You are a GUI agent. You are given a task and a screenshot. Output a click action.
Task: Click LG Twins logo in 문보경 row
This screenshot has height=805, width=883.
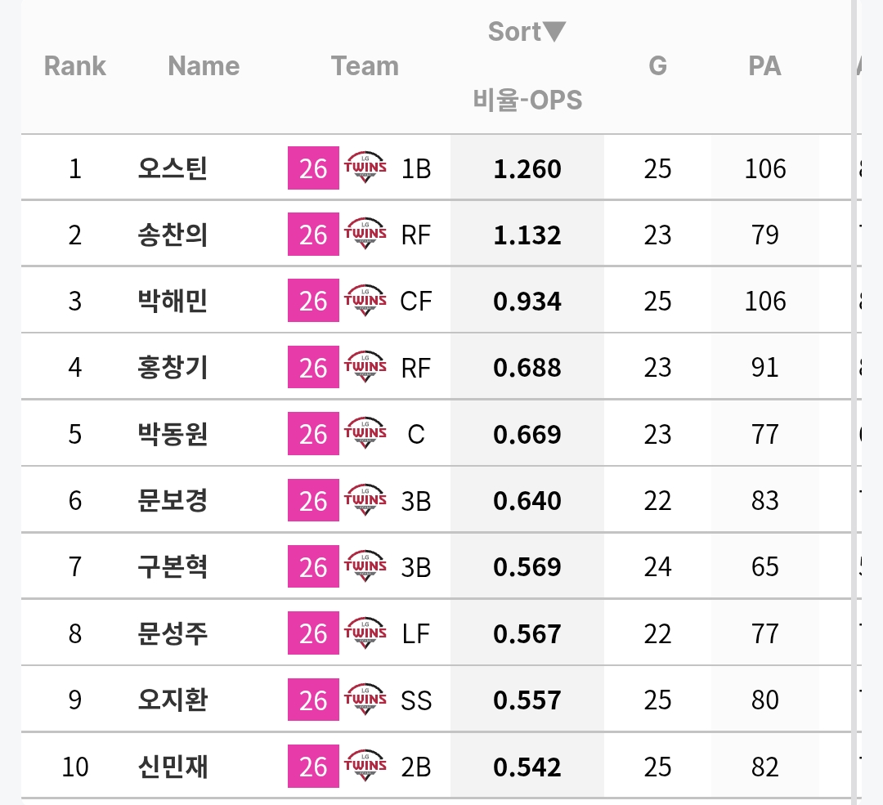pyautogui.click(x=365, y=500)
